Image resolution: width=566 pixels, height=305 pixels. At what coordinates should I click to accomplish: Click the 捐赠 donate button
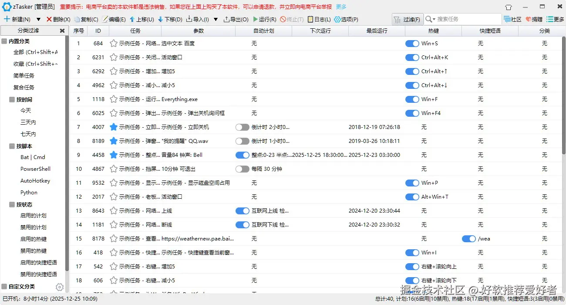click(x=534, y=19)
